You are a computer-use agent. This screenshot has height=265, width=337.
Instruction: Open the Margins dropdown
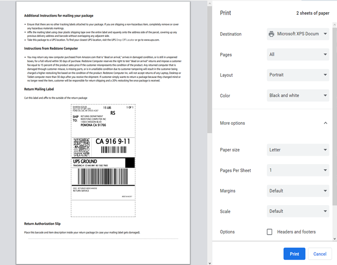(298, 191)
